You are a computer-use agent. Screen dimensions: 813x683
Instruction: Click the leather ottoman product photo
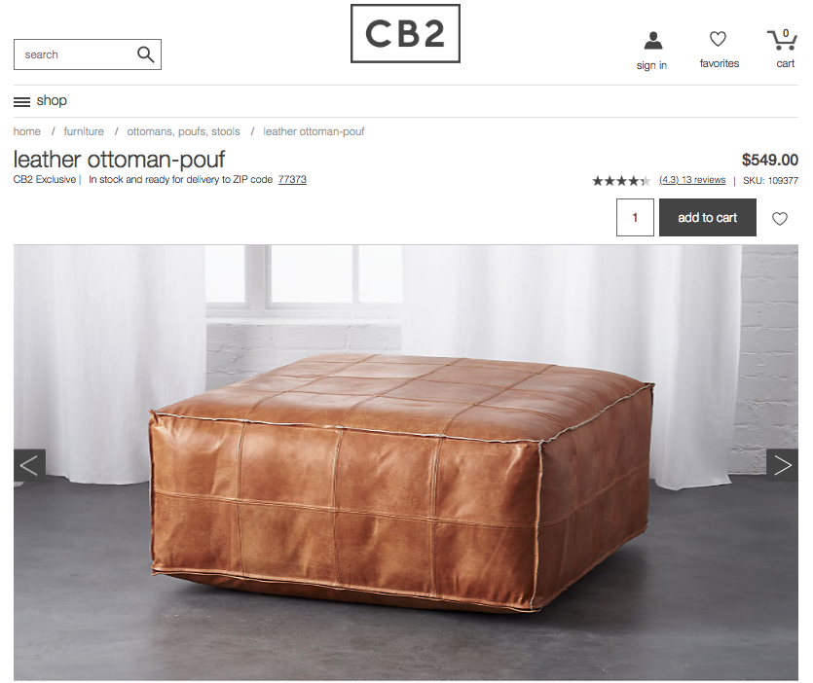coord(405,462)
